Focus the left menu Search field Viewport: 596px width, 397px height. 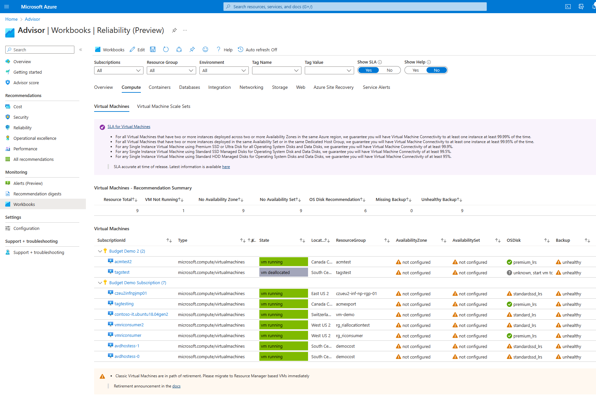tap(40, 50)
